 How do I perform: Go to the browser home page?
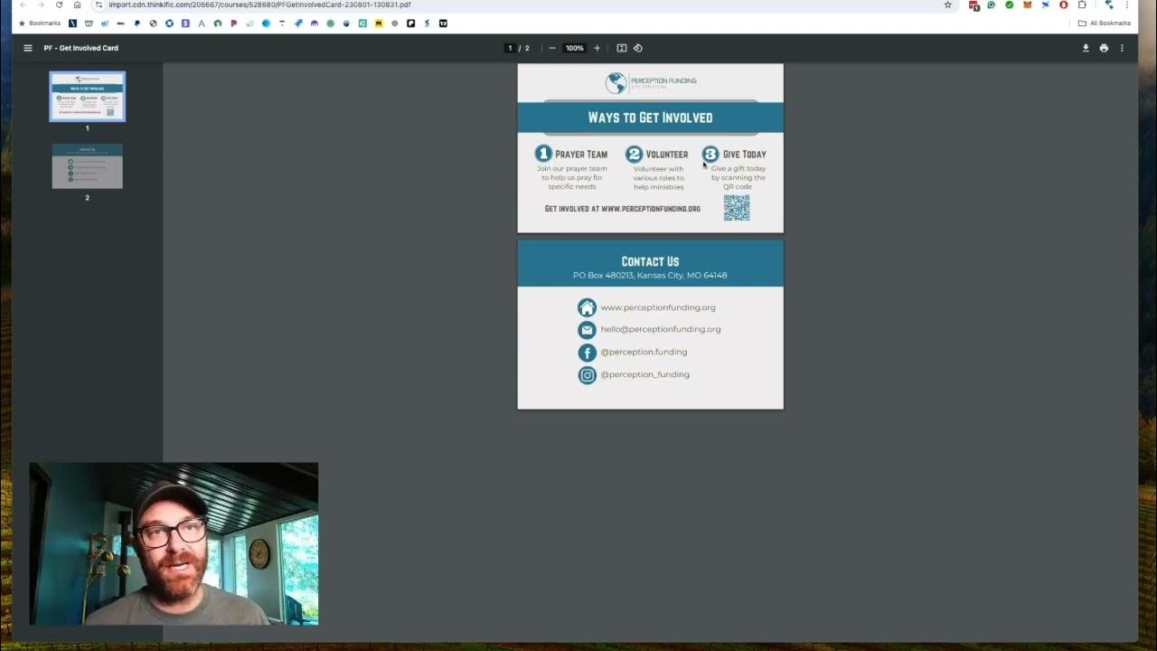78,5
